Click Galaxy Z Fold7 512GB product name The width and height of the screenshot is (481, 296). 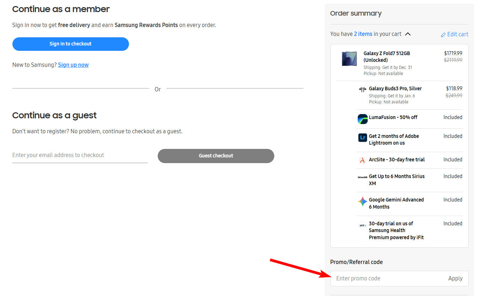tap(387, 57)
